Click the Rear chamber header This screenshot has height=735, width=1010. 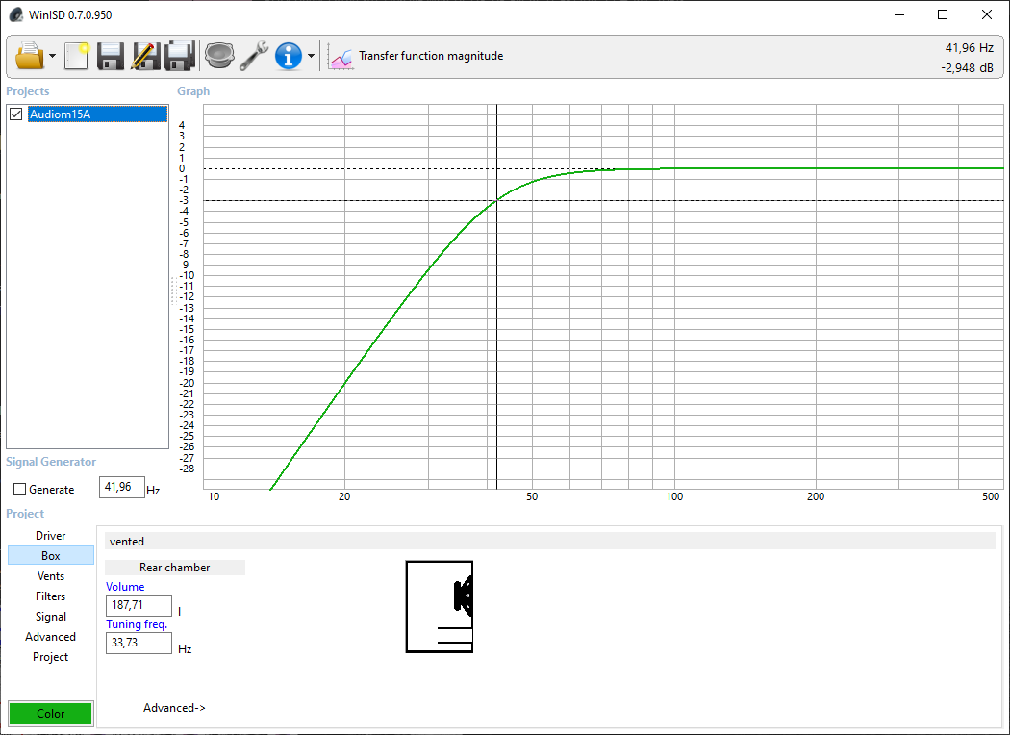click(174, 568)
